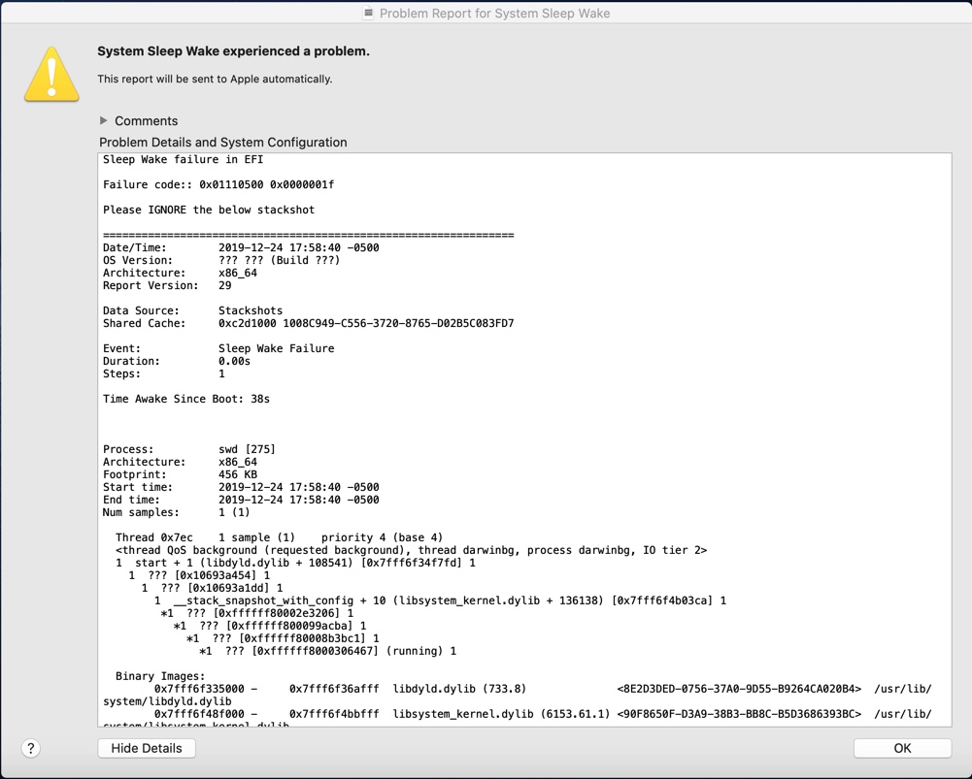
Task: Click the Report Version 29 line
Action: pyautogui.click(x=167, y=285)
